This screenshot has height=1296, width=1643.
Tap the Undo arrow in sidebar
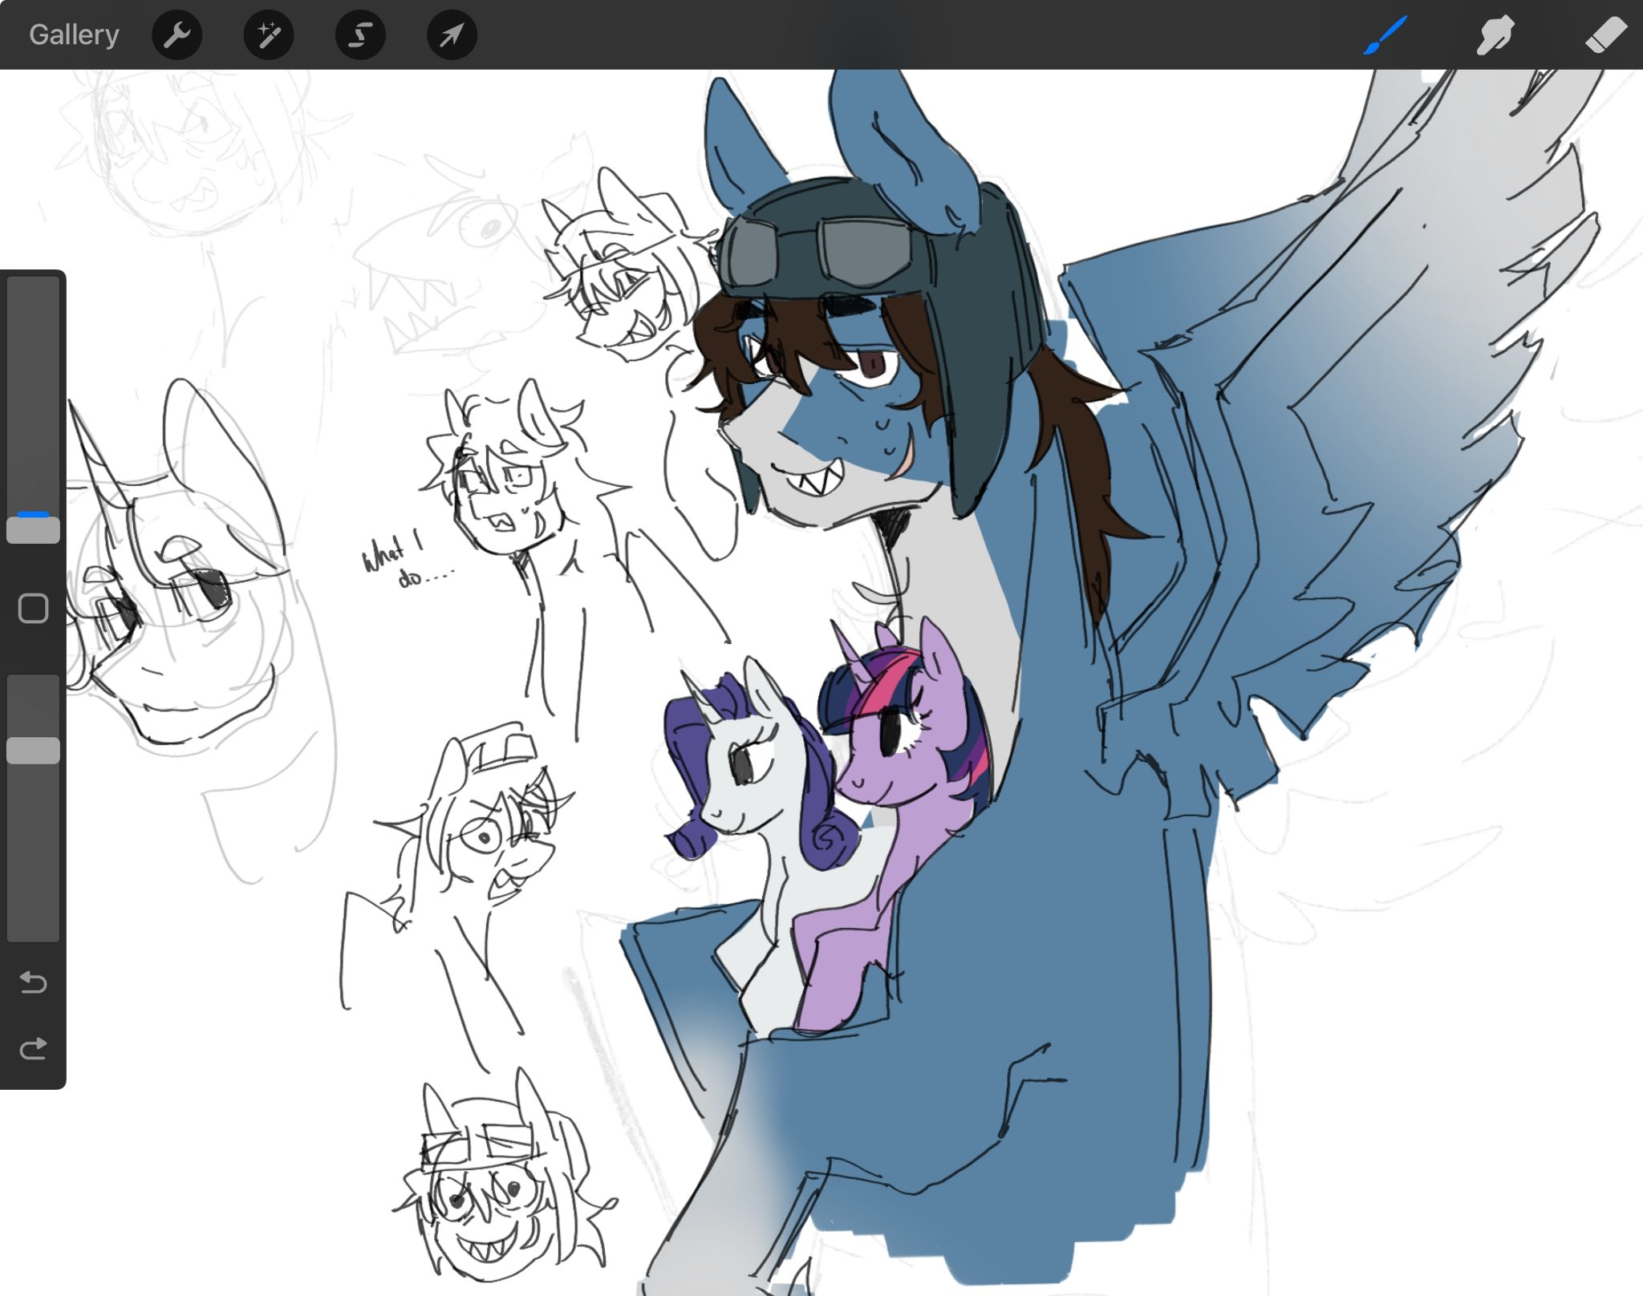tap(33, 982)
